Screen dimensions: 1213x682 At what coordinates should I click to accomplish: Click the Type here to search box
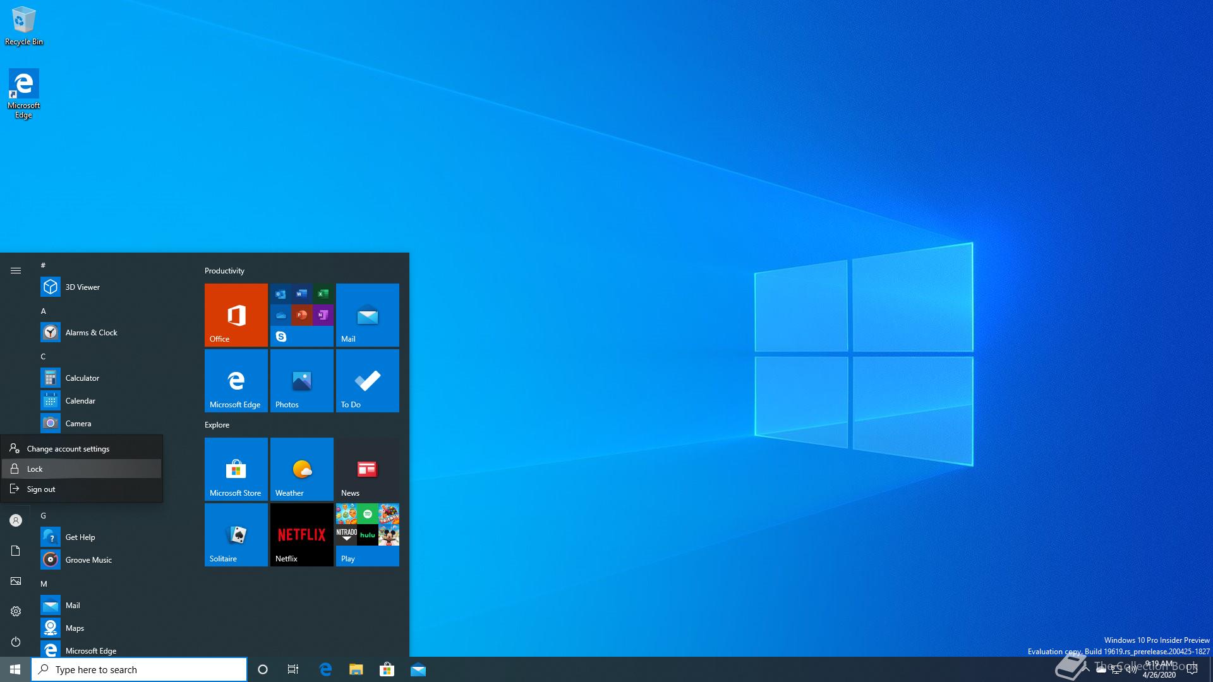tap(139, 669)
